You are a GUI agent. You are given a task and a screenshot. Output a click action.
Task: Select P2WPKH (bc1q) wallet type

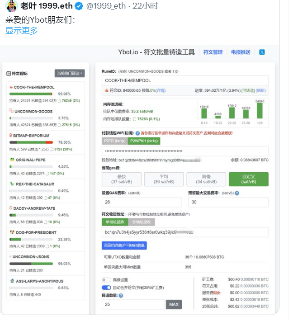(144, 141)
